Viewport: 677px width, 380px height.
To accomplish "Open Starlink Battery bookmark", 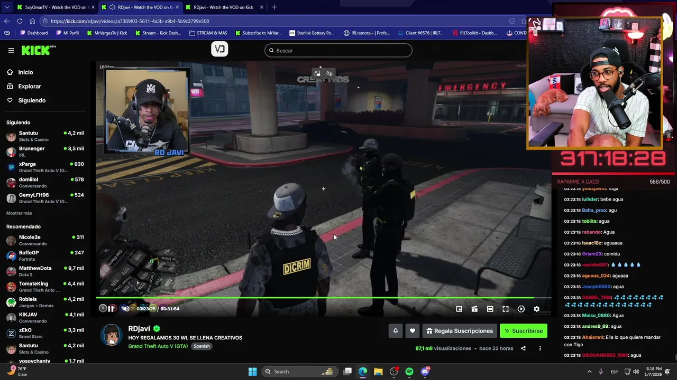I will click(x=312, y=33).
